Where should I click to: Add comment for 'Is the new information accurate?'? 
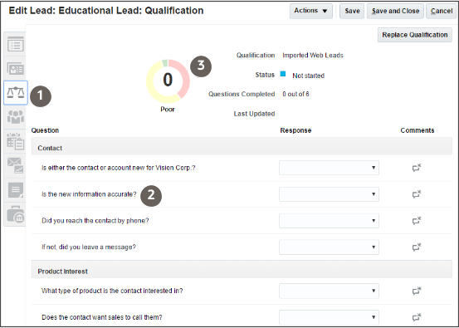pos(417,194)
